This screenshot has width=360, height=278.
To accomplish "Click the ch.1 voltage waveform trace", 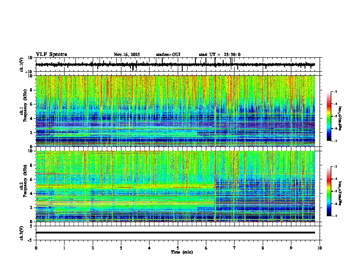I will (x=175, y=65).
